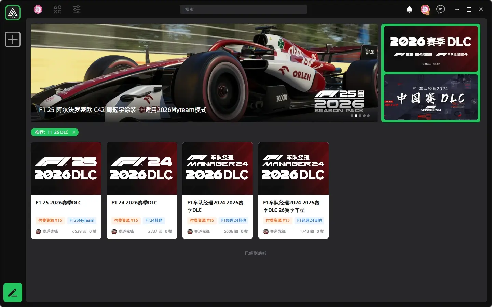492x307 pixels.
Task: Open F1 25 2026赛季DLC title
Action: (x=58, y=203)
